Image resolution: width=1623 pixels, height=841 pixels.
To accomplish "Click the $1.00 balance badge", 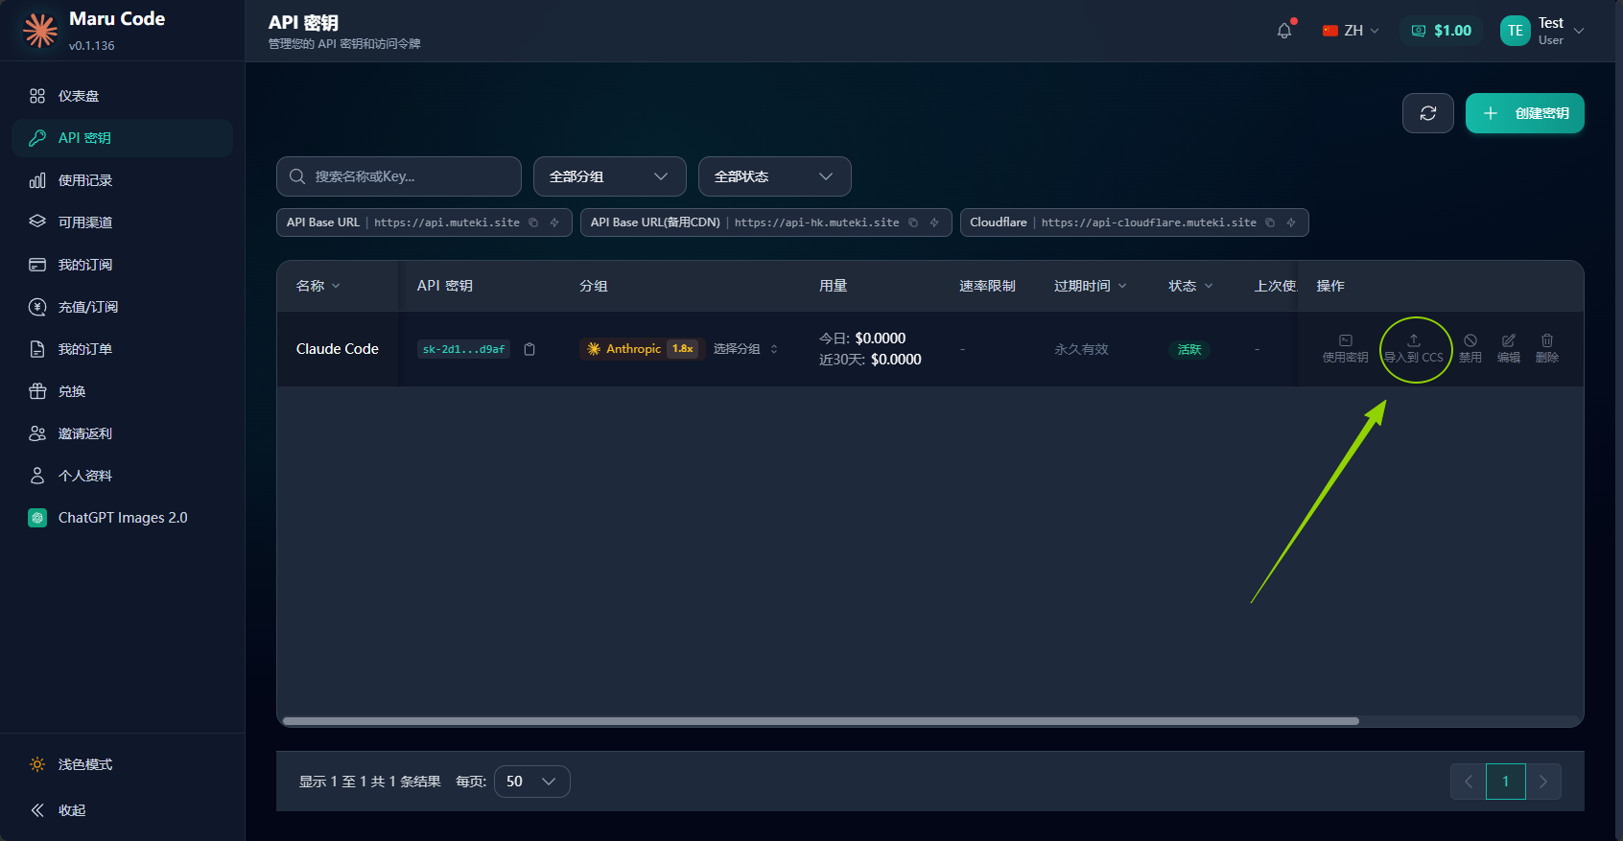I will (1442, 31).
